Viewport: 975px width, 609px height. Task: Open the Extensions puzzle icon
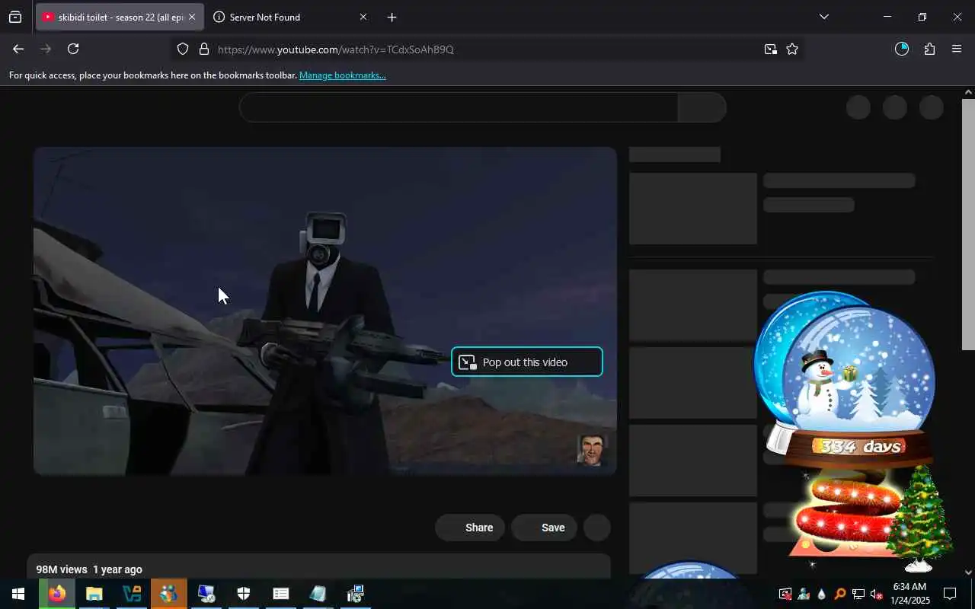[929, 49]
